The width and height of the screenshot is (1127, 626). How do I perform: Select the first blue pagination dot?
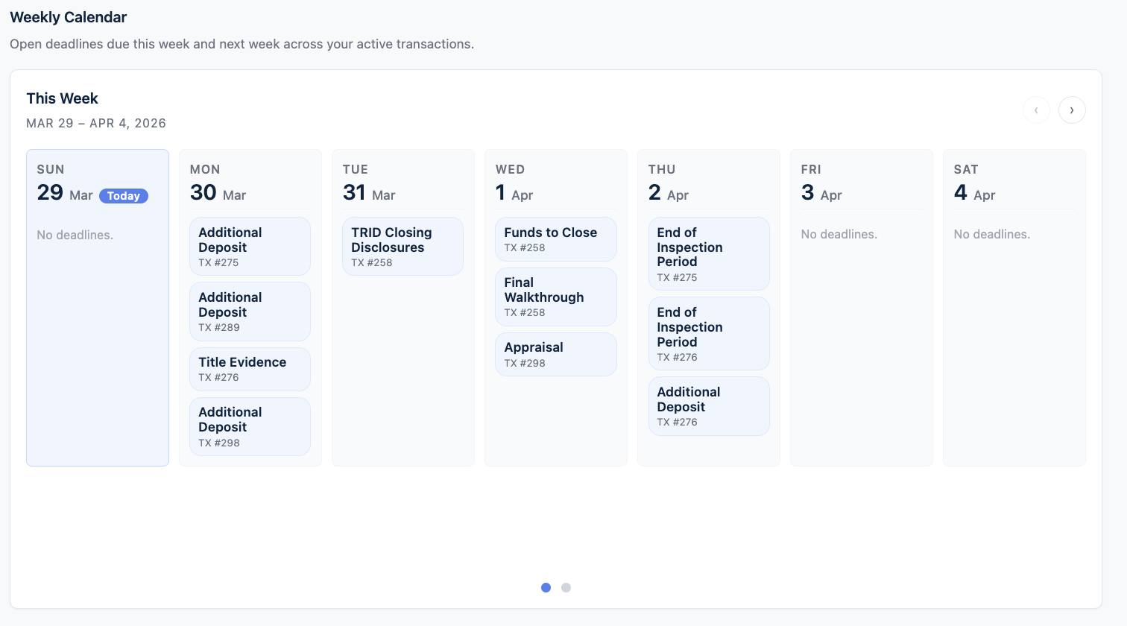coord(546,587)
